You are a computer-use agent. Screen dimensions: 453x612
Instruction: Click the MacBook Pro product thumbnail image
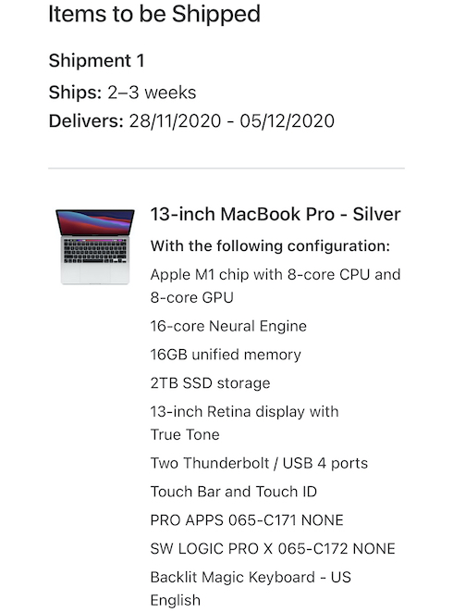(x=95, y=246)
